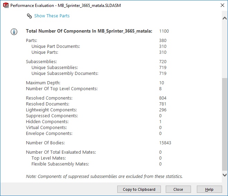Image resolution: width=228 pixels, height=196 pixels.
Task: Click the chain link icon beside Show These Parts
Action: click(29, 16)
